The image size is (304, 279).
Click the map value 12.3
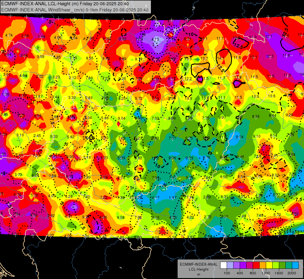coord(270,56)
